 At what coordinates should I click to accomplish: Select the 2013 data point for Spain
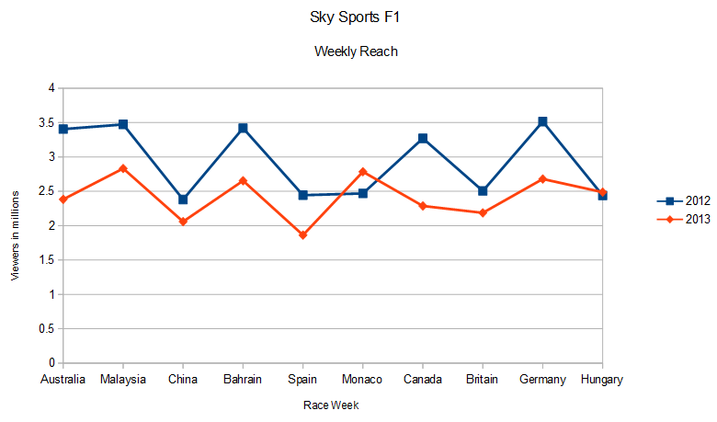click(303, 235)
